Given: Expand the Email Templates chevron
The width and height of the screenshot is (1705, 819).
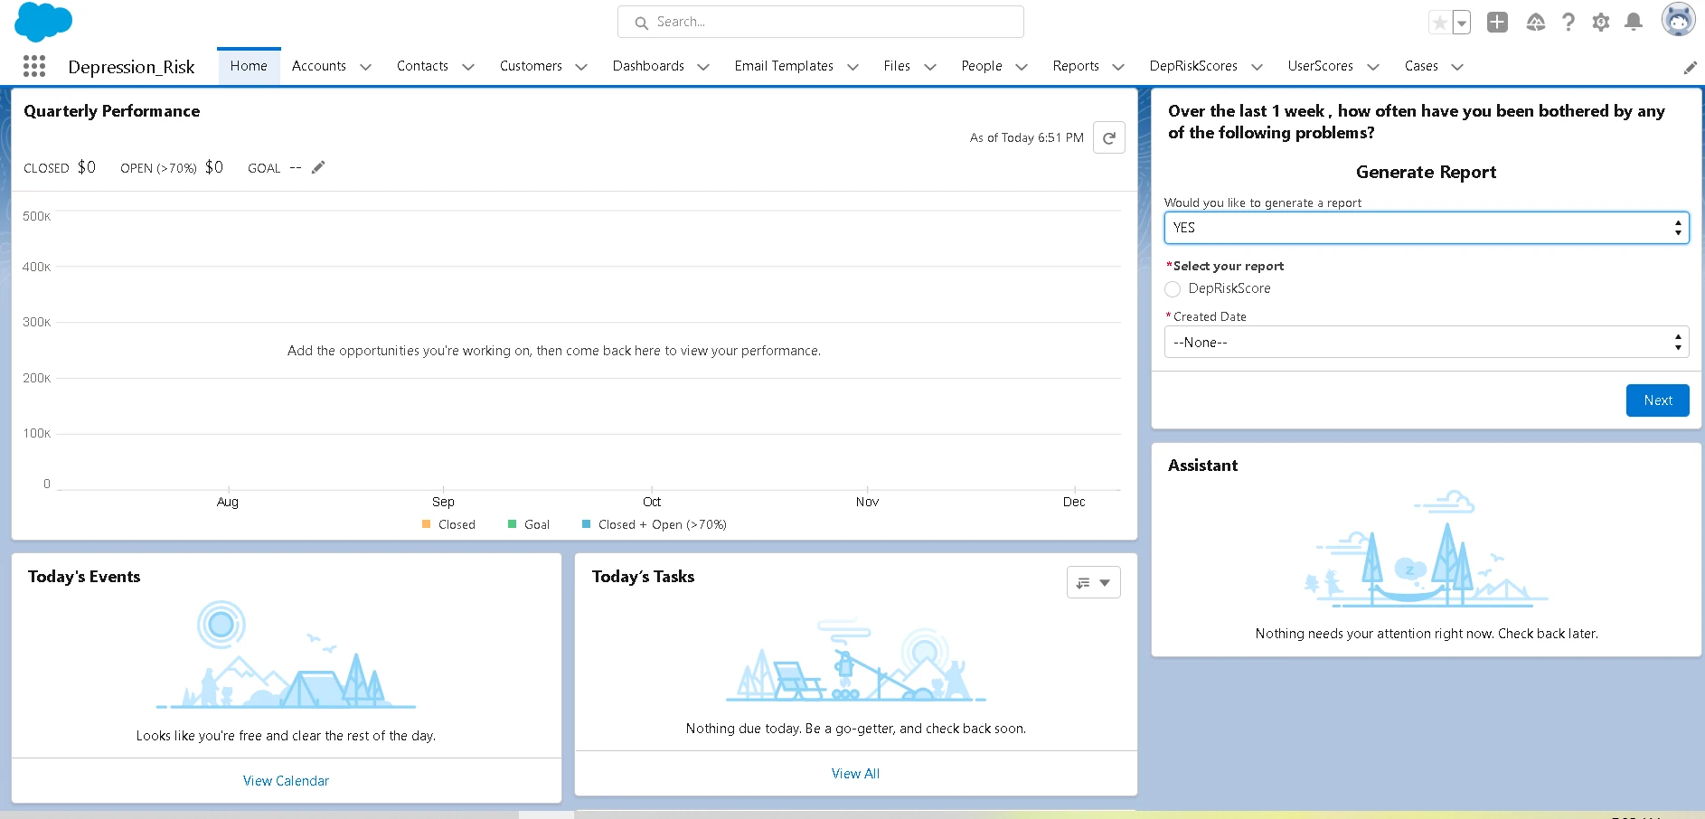Looking at the screenshot, I should click(x=852, y=67).
